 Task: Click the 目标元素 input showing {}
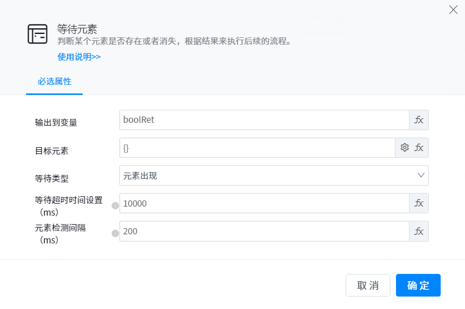257,148
